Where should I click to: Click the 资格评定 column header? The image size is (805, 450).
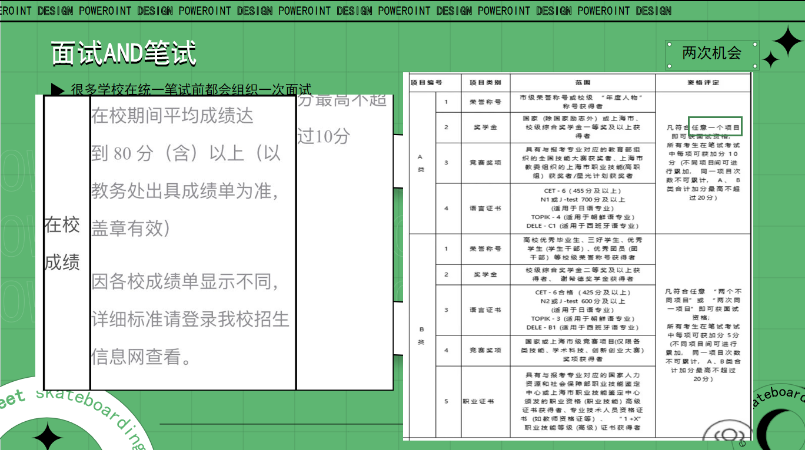[703, 83]
